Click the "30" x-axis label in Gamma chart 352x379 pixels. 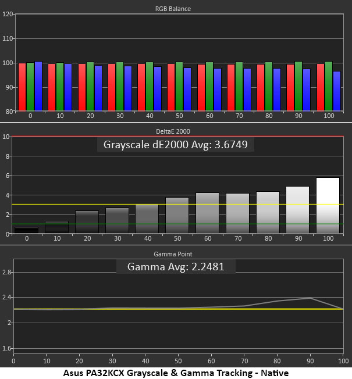coord(112,361)
